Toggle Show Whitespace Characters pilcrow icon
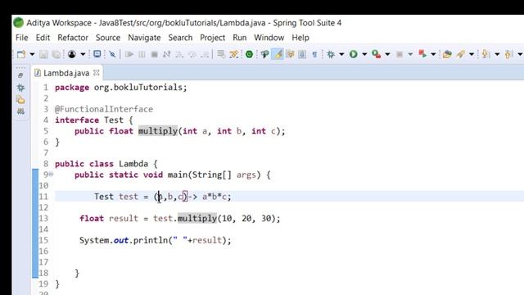 [x=314, y=54]
